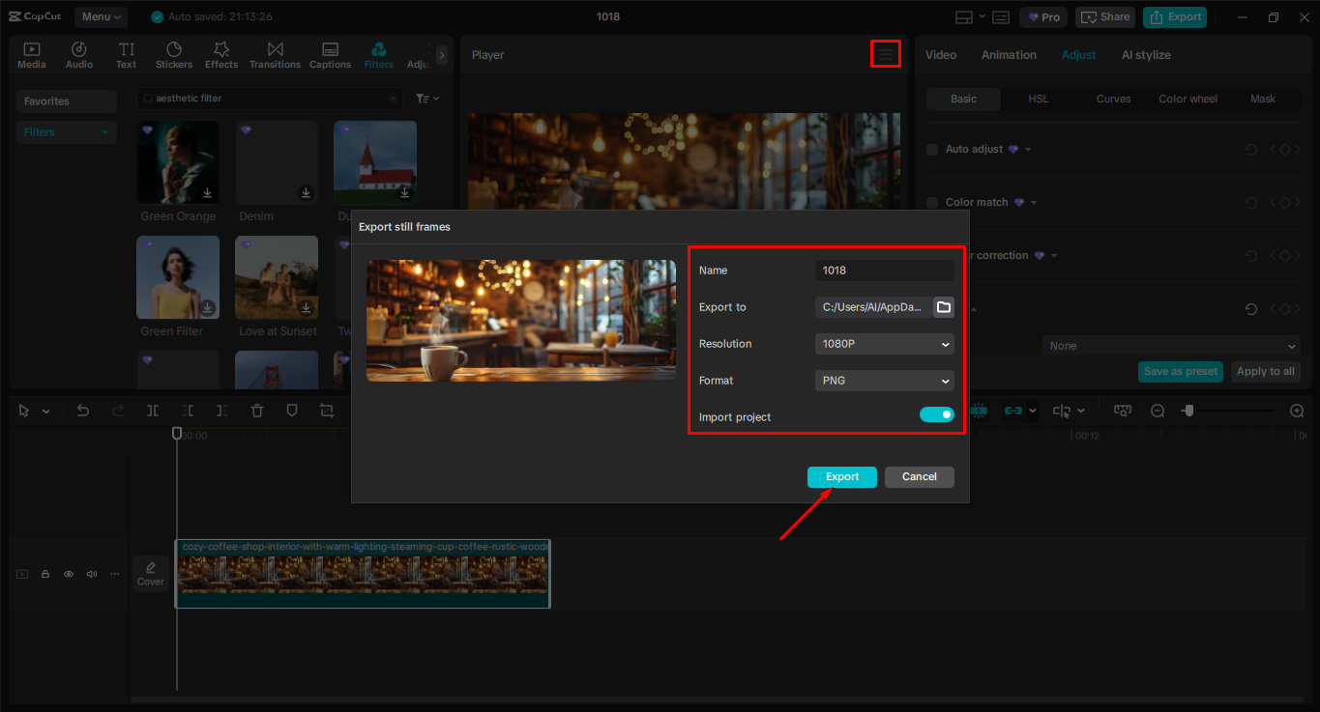The width and height of the screenshot is (1320, 712).
Task: Open the Filters panel
Action: [x=378, y=54]
